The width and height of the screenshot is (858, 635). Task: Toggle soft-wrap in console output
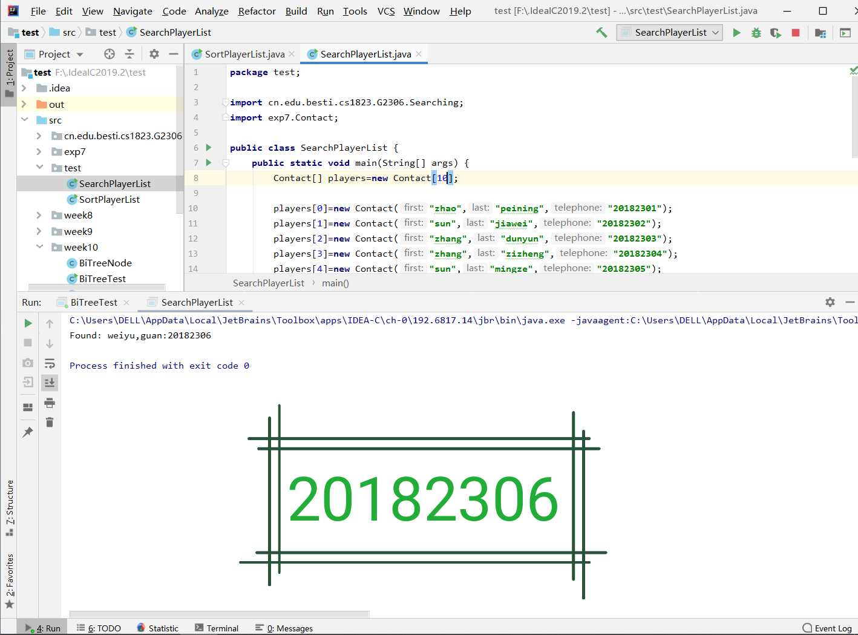click(50, 363)
